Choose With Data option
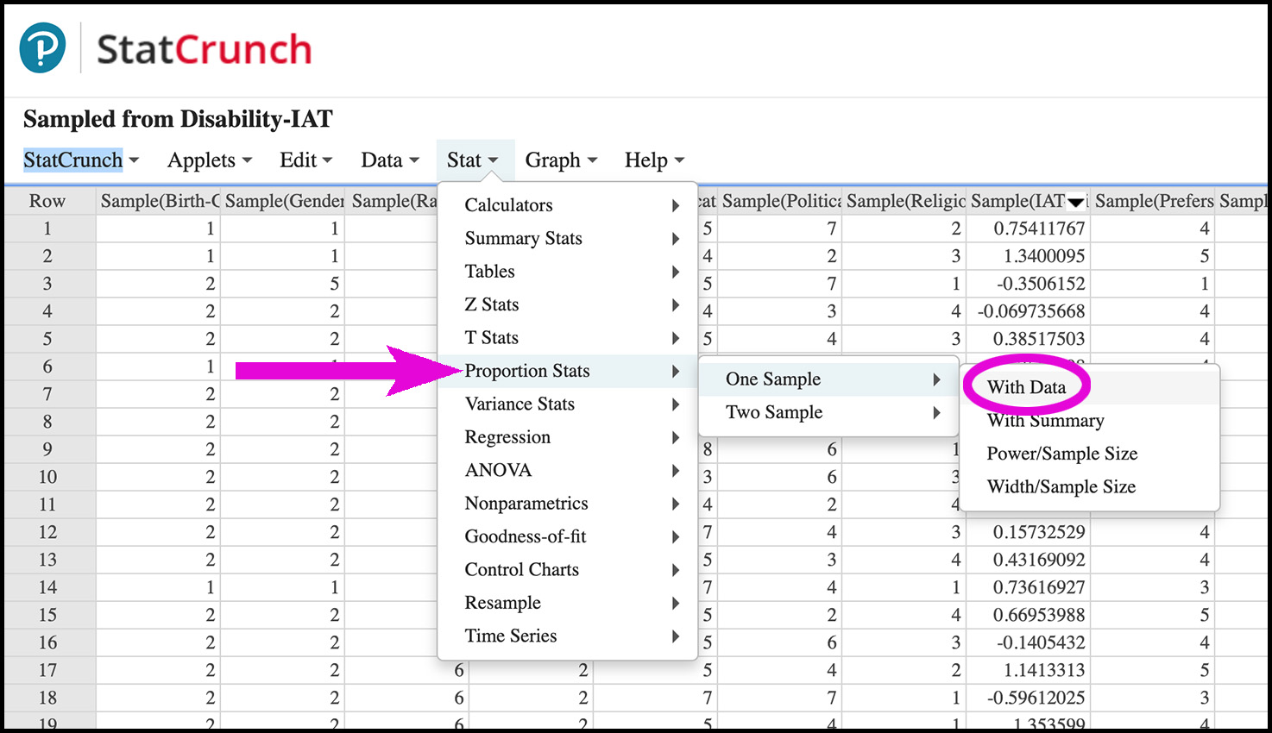Viewport: 1272px width, 733px height. click(x=1090, y=387)
